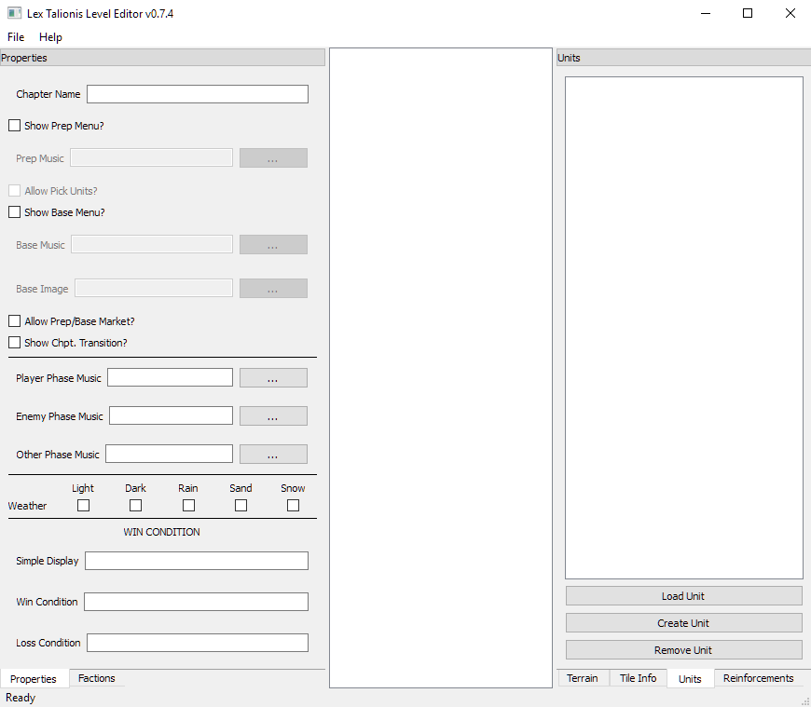Switch to the Terrain tab
Screen dimensions: 811x707
[x=583, y=679]
